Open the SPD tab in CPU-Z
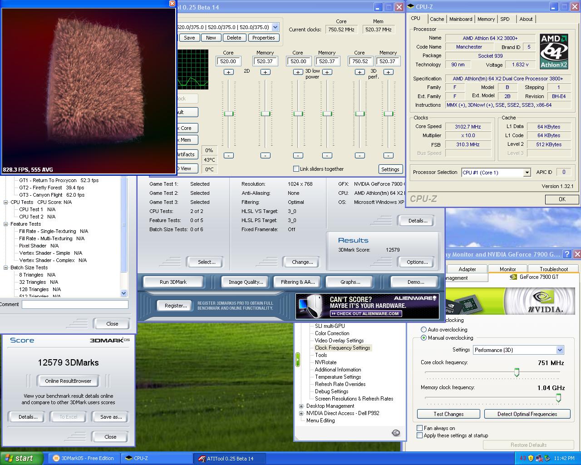 (505, 19)
